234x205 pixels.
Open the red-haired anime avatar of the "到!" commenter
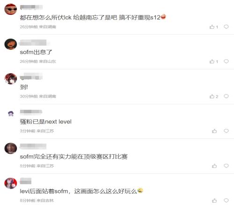(x=11, y=79)
